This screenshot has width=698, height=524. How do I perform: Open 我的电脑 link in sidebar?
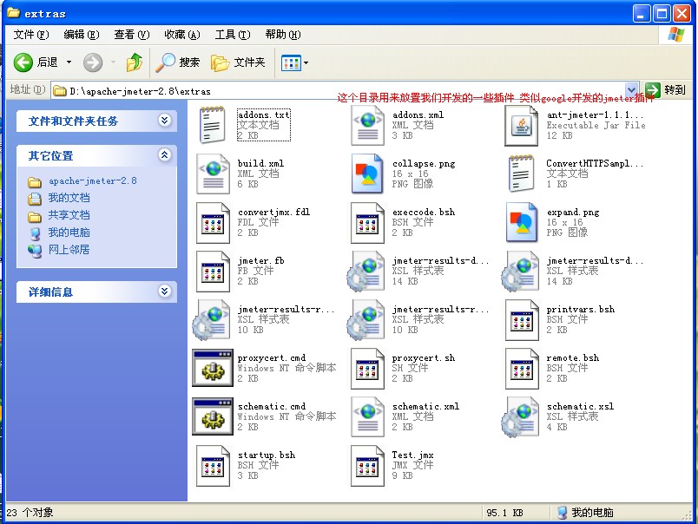69,233
